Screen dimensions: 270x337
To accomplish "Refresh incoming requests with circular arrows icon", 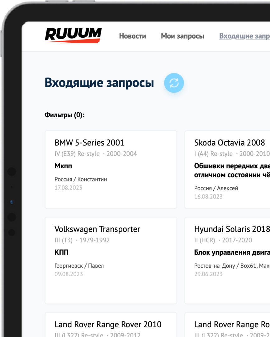I will tap(174, 83).
